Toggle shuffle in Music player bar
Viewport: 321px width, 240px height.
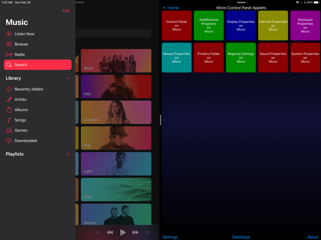click(x=97, y=232)
